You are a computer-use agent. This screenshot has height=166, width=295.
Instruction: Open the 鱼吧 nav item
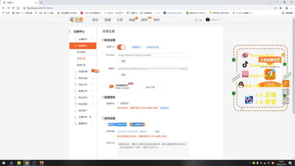tap(156, 20)
